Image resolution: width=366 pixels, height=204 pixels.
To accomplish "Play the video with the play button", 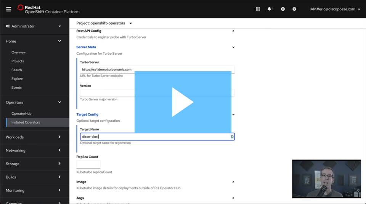I will [x=183, y=102].
